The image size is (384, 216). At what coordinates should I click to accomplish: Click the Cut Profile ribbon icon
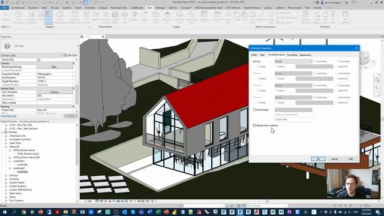pyautogui.click(x=86, y=17)
